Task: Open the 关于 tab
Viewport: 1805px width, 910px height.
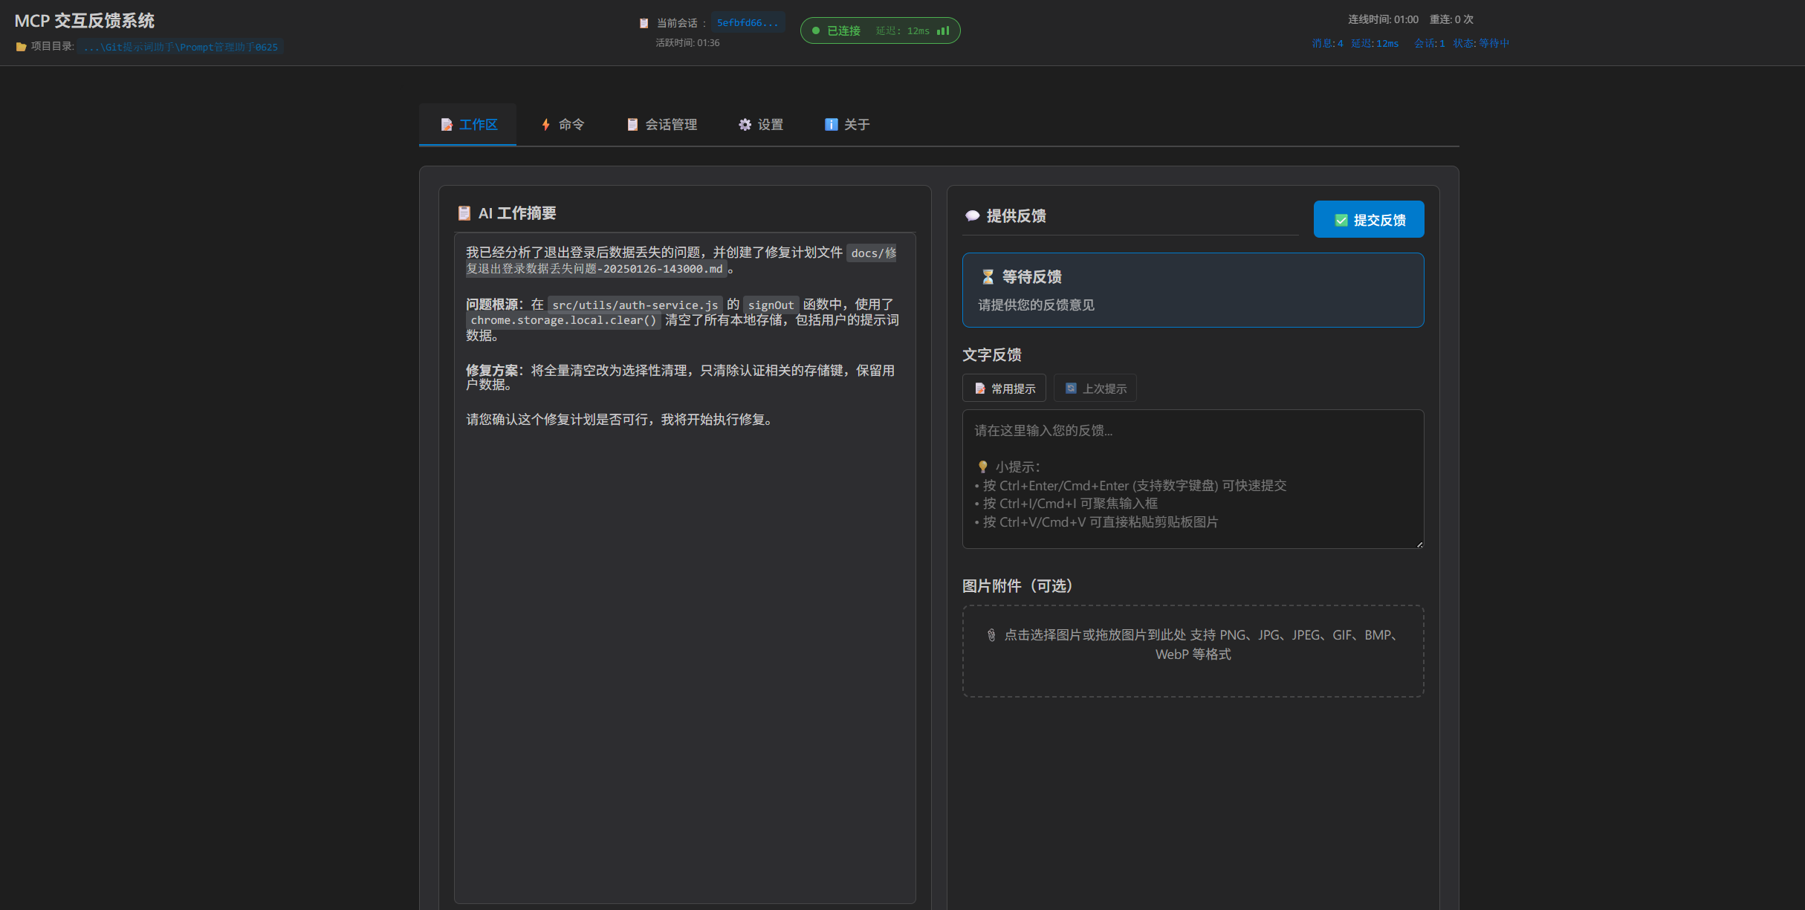Action: 847,125
